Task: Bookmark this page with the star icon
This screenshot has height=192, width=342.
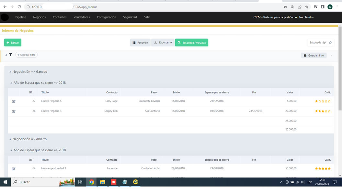Action: [307, 7]
